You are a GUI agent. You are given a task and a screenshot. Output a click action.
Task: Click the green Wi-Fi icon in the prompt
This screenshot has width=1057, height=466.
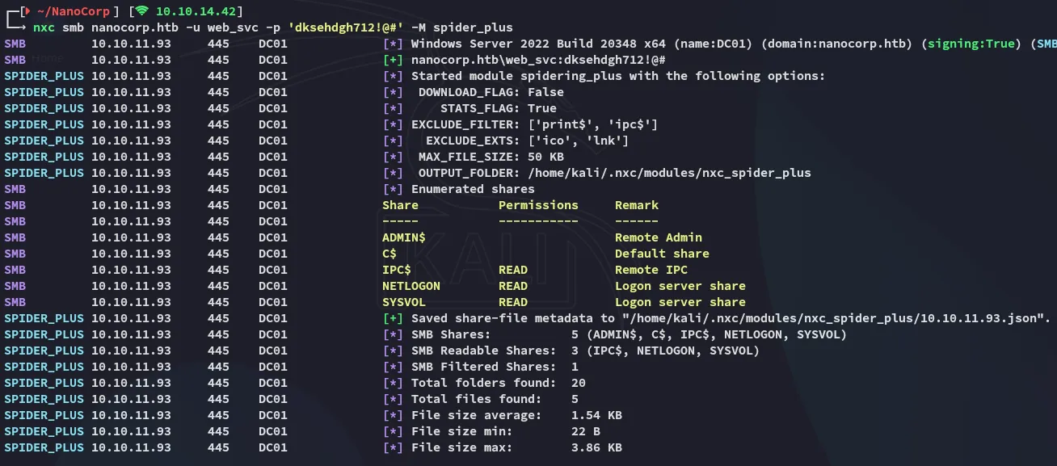(142, 11)
